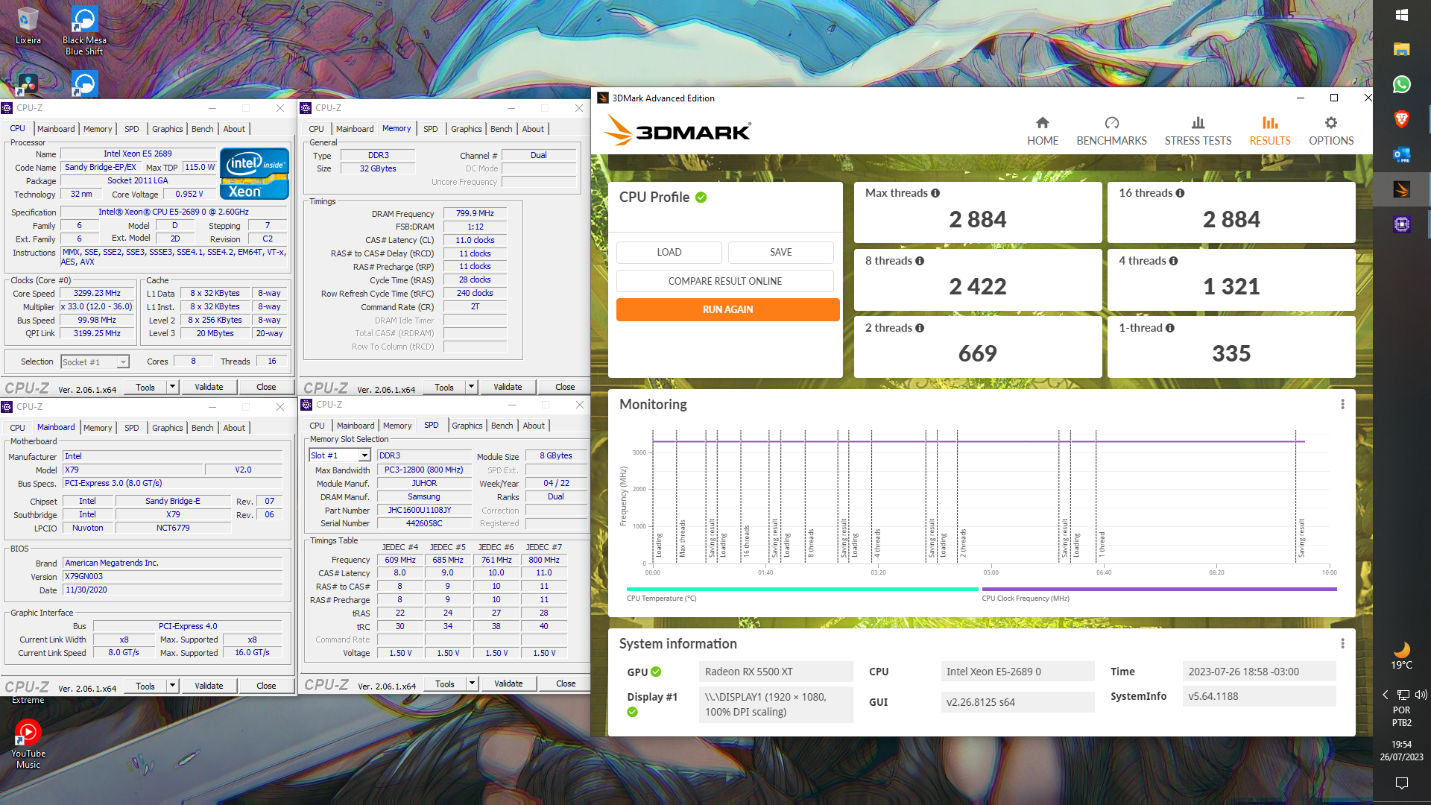Select the CPU-Z icon in the taskbar
Image resolution: width=1431 pixels, height=805 pixels.
(1401, 224)
